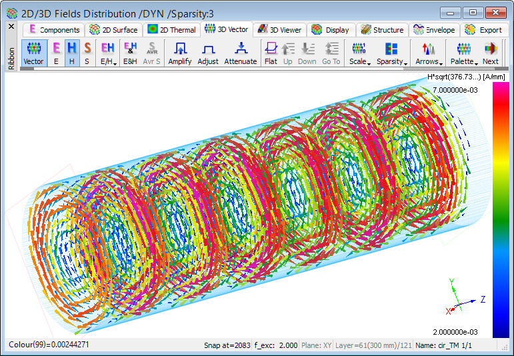The height and width of the screenshot is (356, 514).
Task: Select the Amplify tool icon
Action: pos(179,53)
